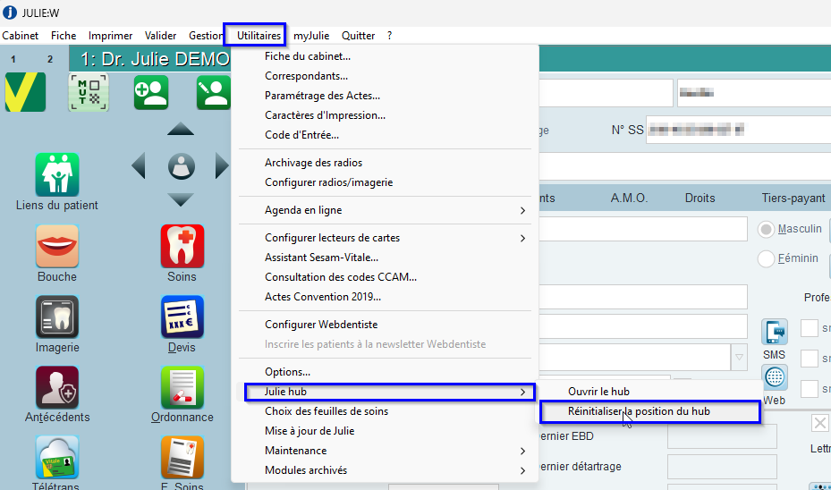Open Liens du patient family icon
Screen dimensions: 831x490
(57, 175)
